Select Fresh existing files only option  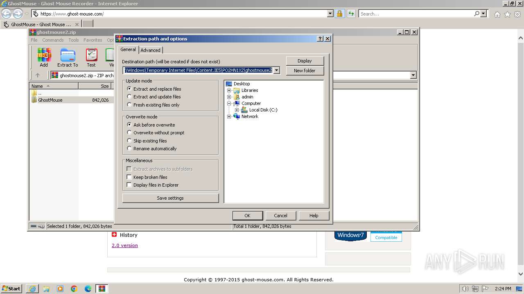tap(153, 105)
